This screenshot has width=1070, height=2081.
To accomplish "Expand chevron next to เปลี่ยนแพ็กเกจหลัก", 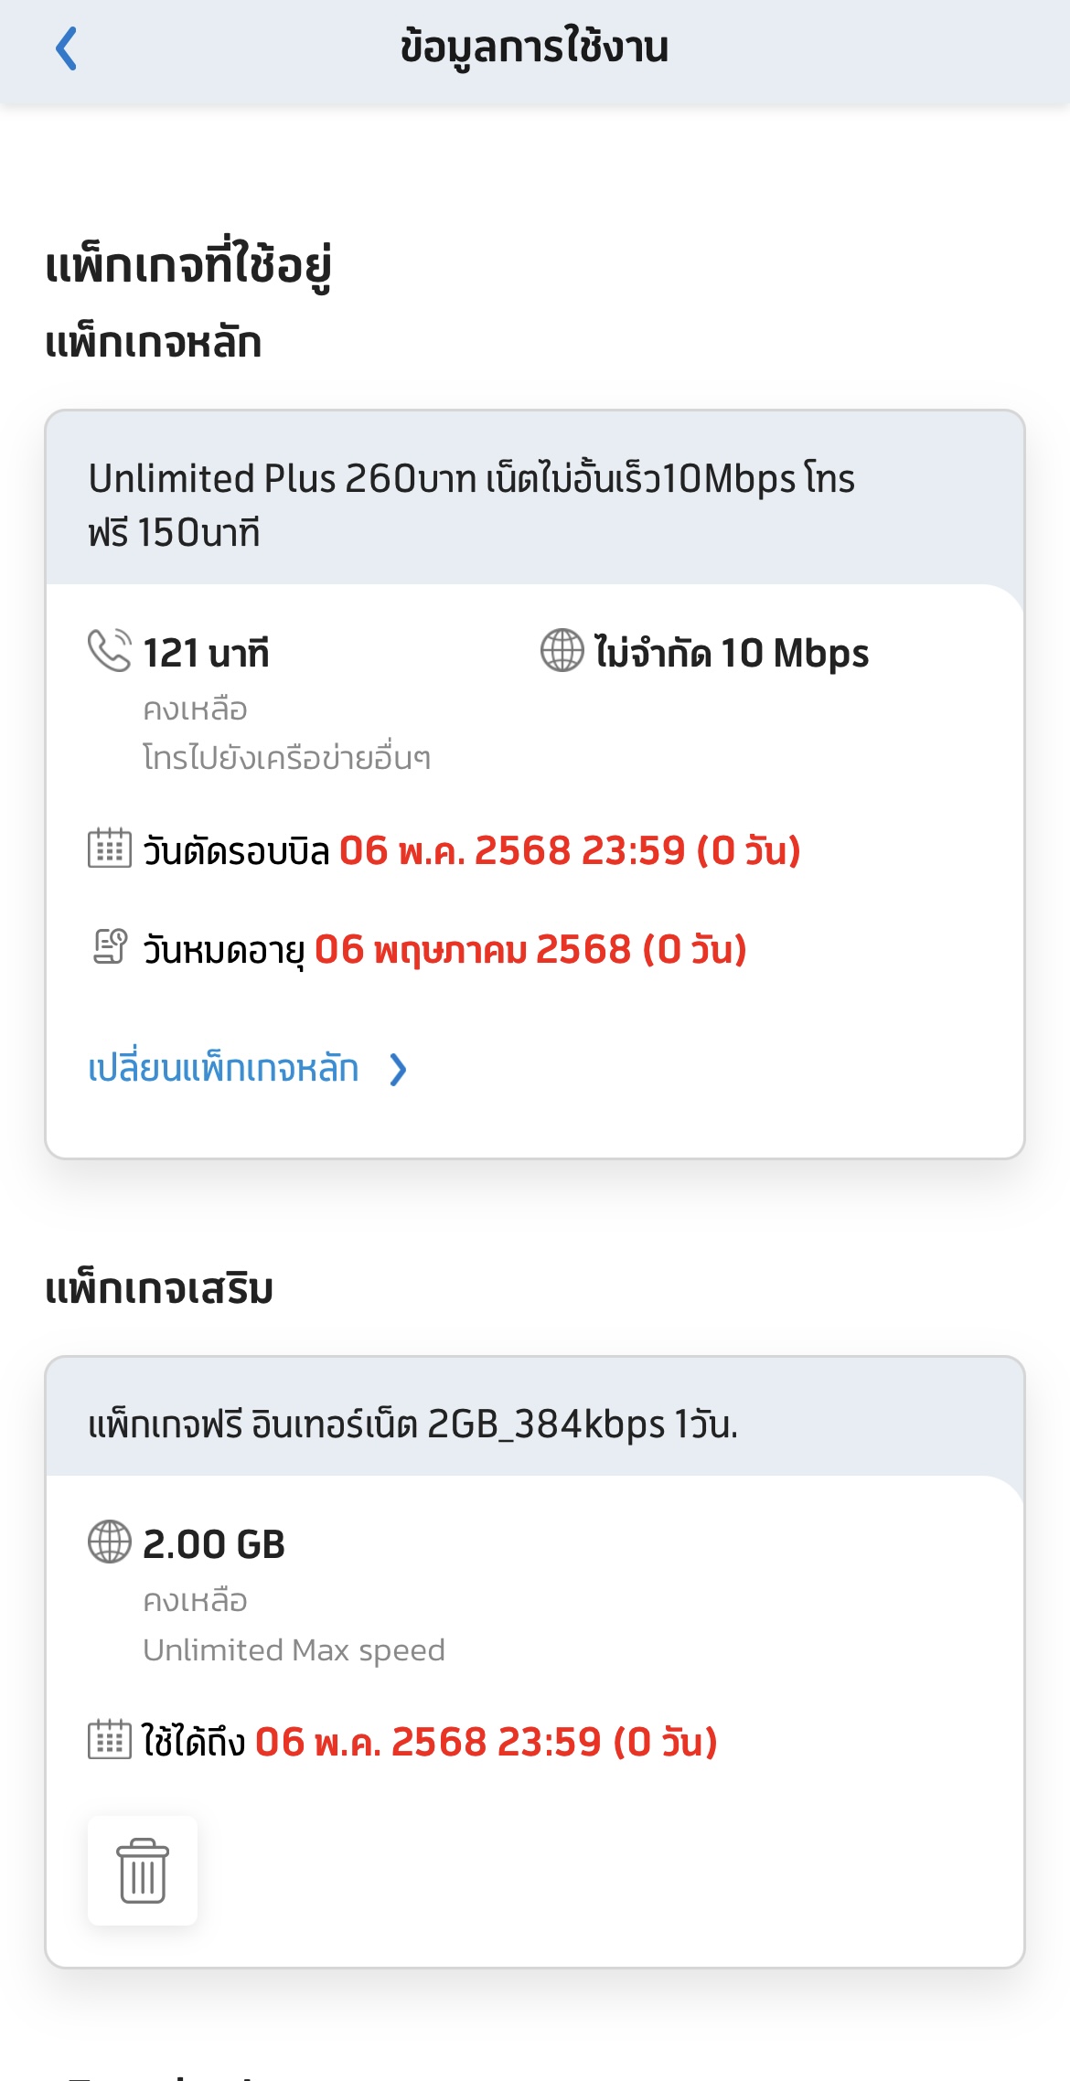I will tap(398, 1069).
